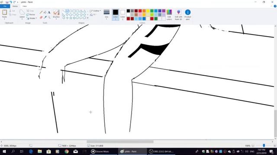Click the Undo icon in title bar
The image size is (277, 155).
tap(10, 2)
